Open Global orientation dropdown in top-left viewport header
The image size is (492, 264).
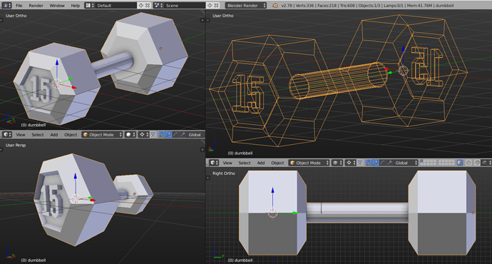196,135
